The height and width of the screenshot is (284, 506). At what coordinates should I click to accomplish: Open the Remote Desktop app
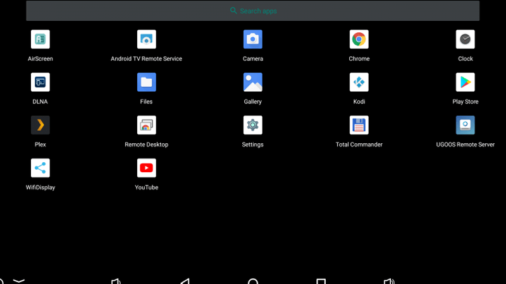147,125
